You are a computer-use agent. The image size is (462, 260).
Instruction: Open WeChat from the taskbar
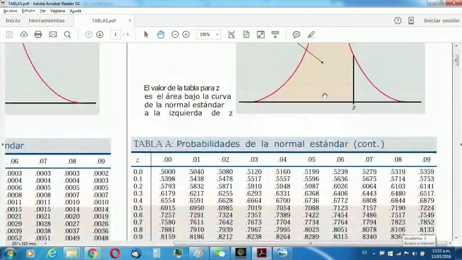pyautogui.click(x=219, y=253)
